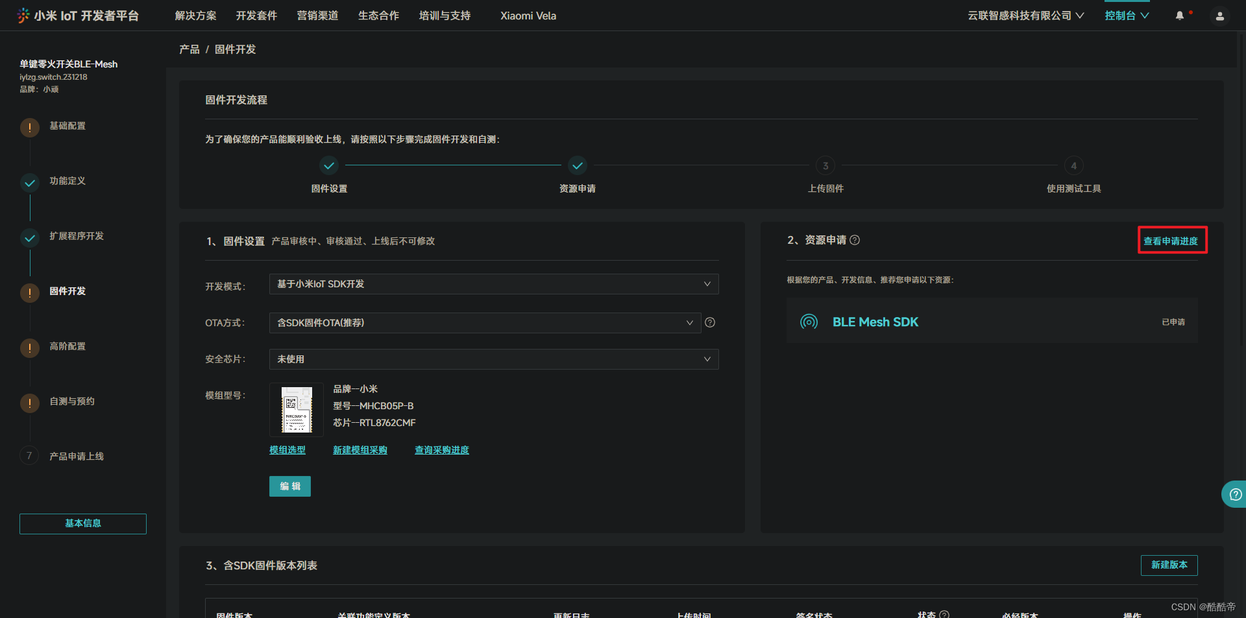Image resolution: width=1246 pixels, height=618 pixels.
Task: Click the help icon beside 资源申请 heading
Action: pos(855,240)
